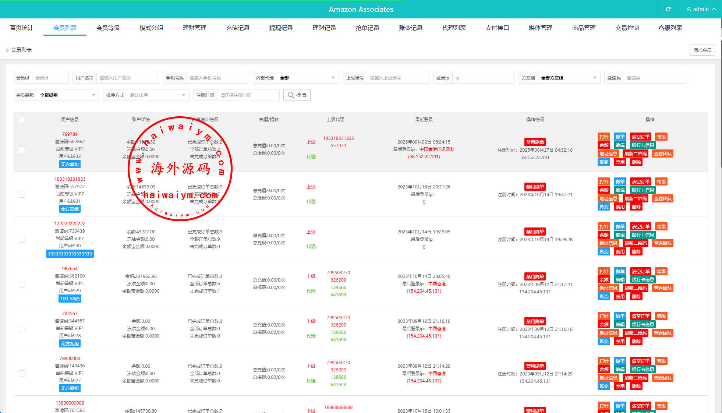Click 打针 for user 122222222222
The image size is (722, 413).
click(604, 227)
